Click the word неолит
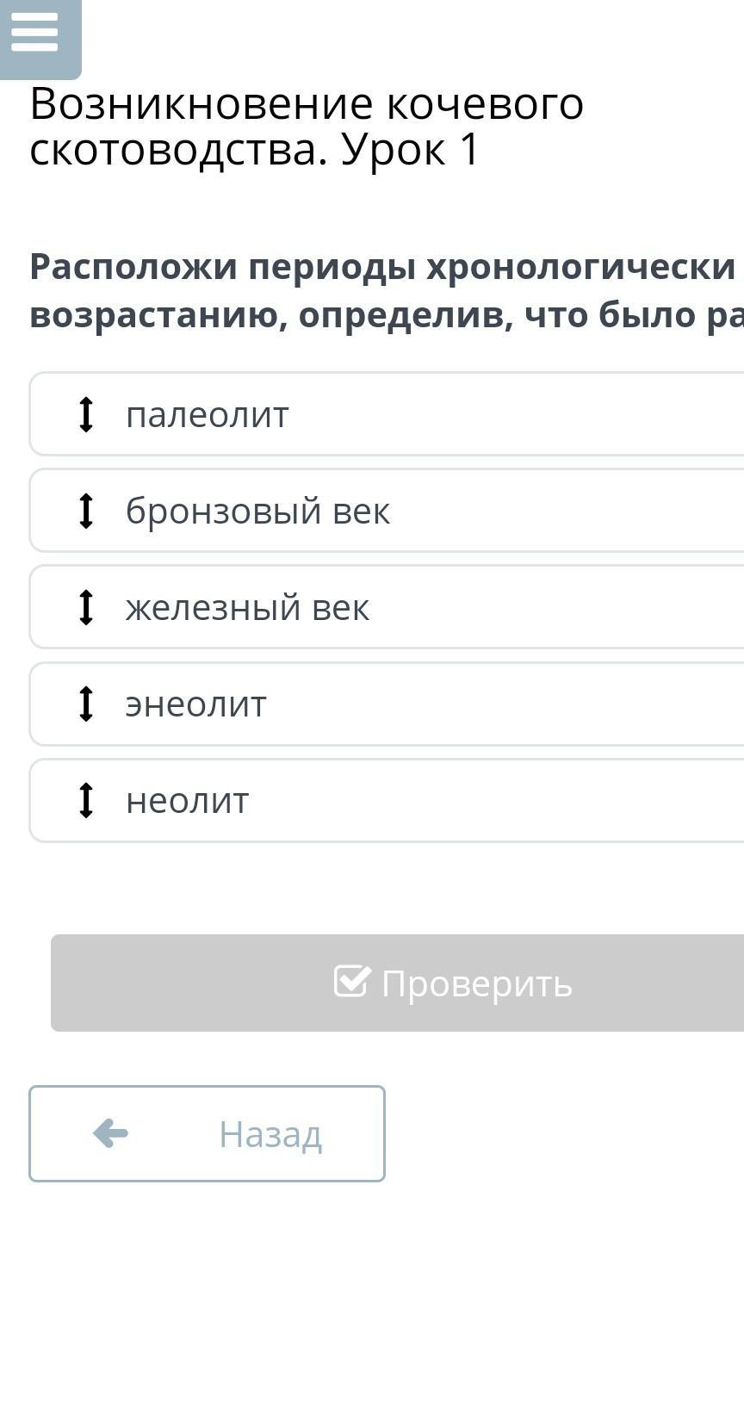The width and height of the screenshot is (744, 1408). pos(188,801)
